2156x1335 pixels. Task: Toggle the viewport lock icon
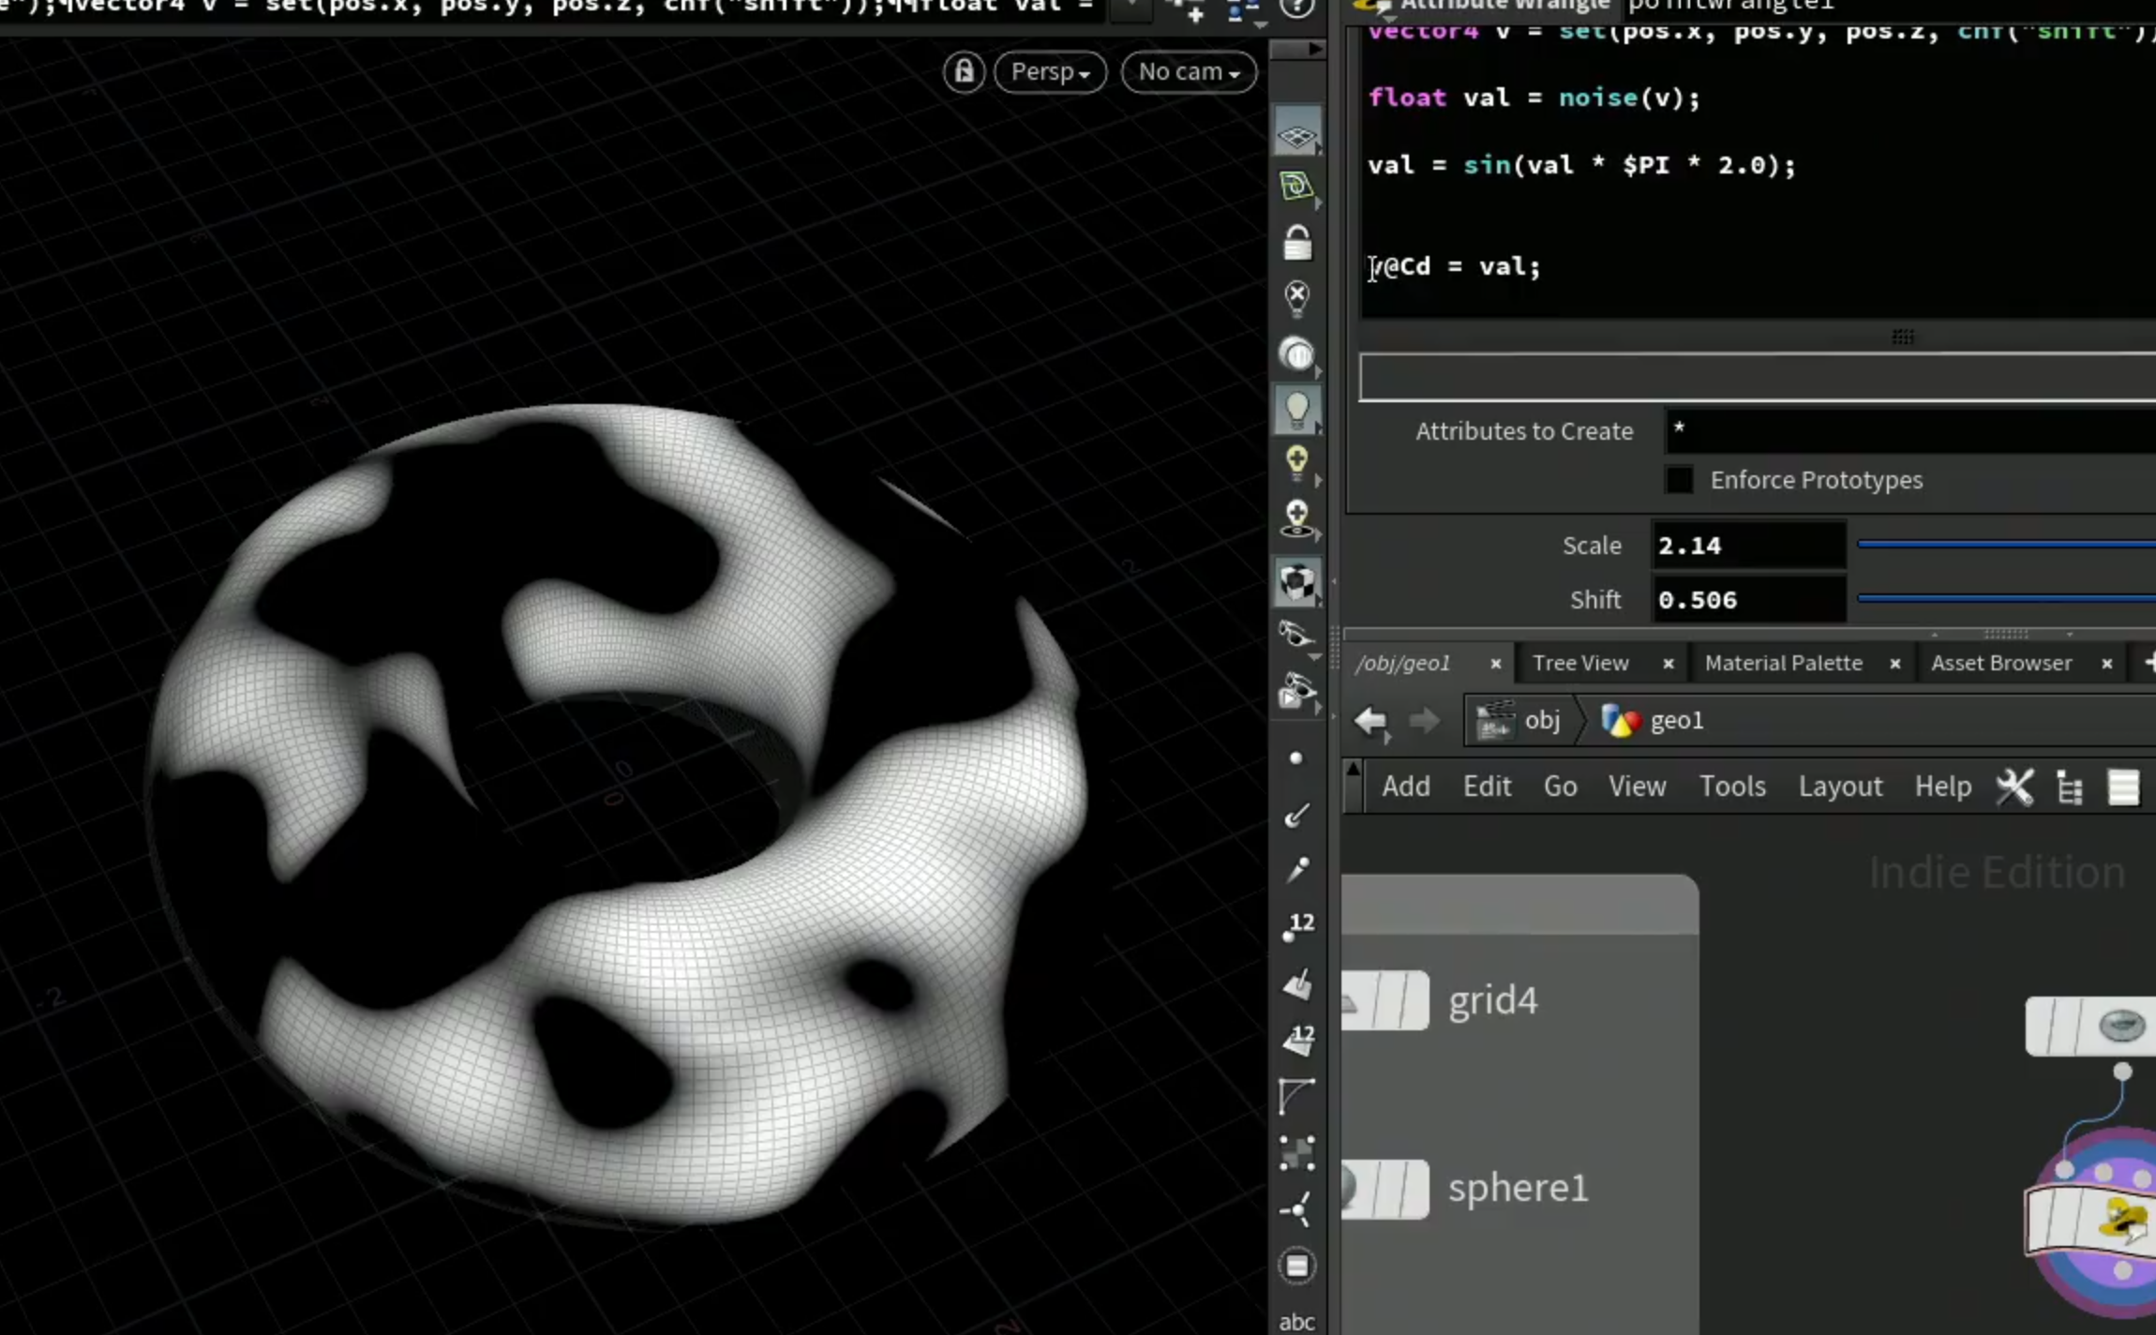point(964,72)
